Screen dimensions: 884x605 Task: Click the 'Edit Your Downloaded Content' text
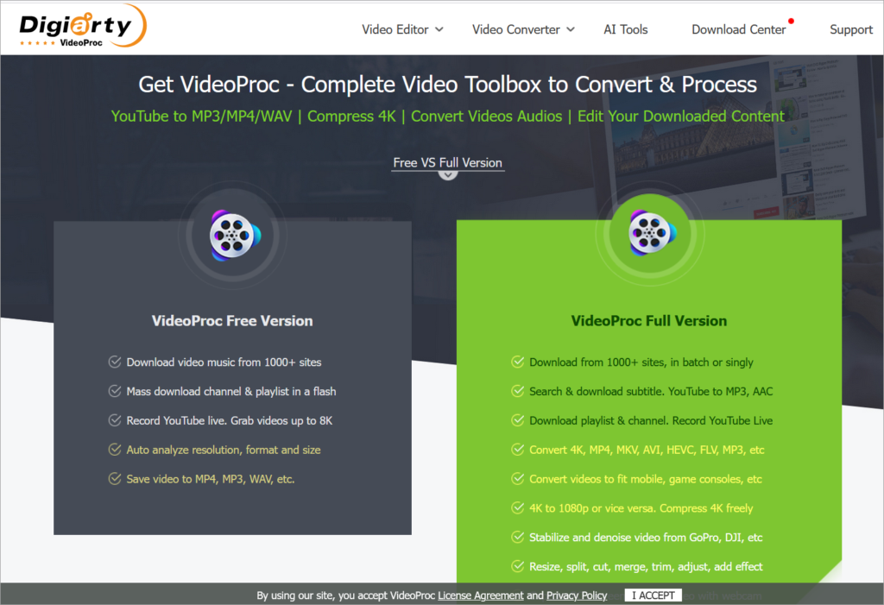[x=681, y=117]
